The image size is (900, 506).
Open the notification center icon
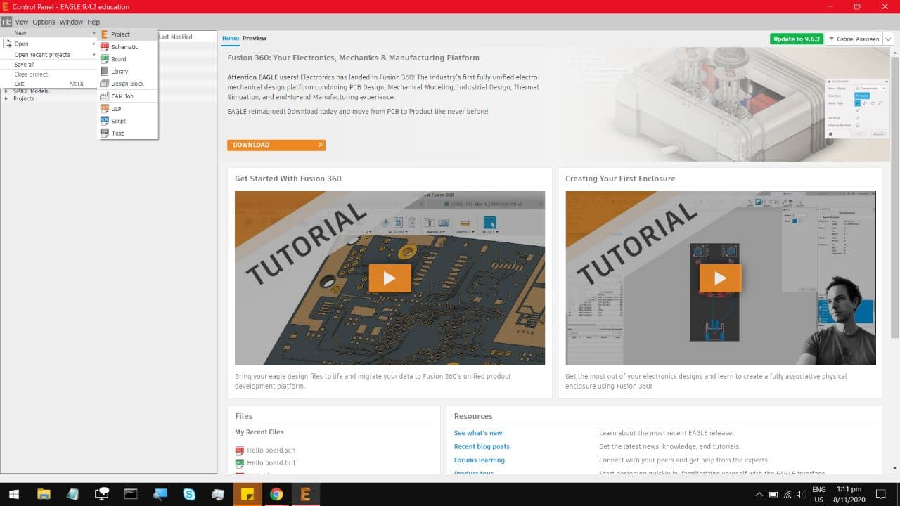[x=880, y=494]
